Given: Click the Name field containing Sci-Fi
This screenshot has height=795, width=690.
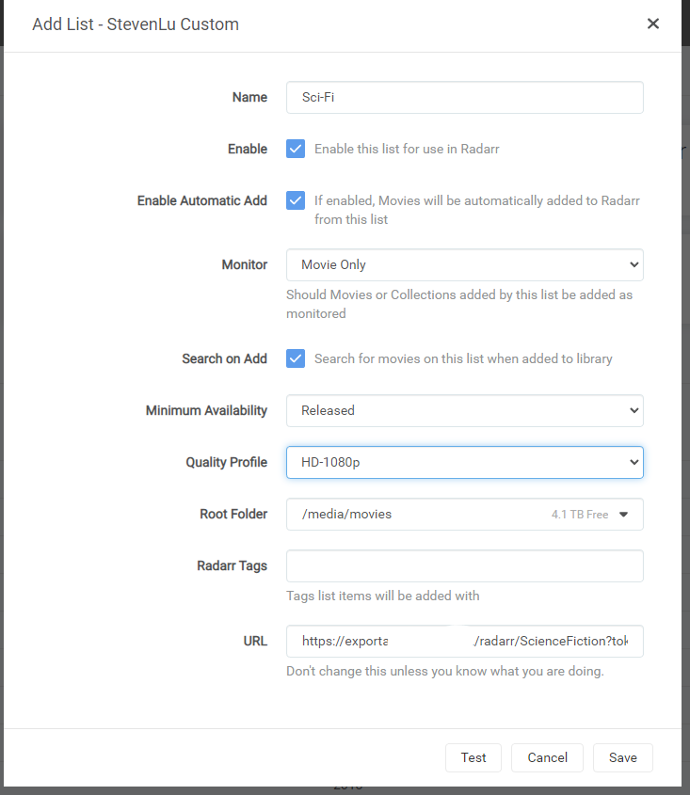Looking at the screenshot, I should click(x=464, y=97).
